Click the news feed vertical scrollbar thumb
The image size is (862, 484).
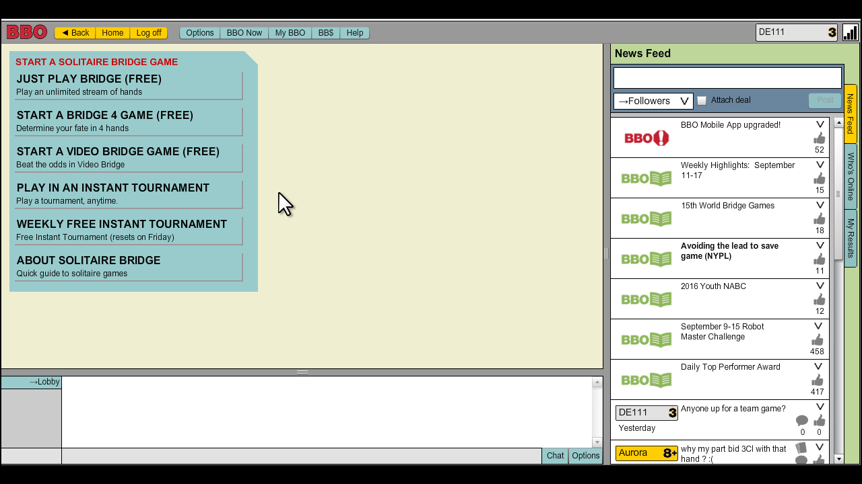coord(838,194)
